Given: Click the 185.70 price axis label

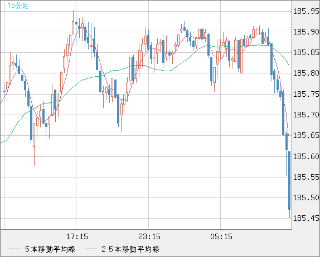Looking at the screenshot, I should click(x=306, y=115).
